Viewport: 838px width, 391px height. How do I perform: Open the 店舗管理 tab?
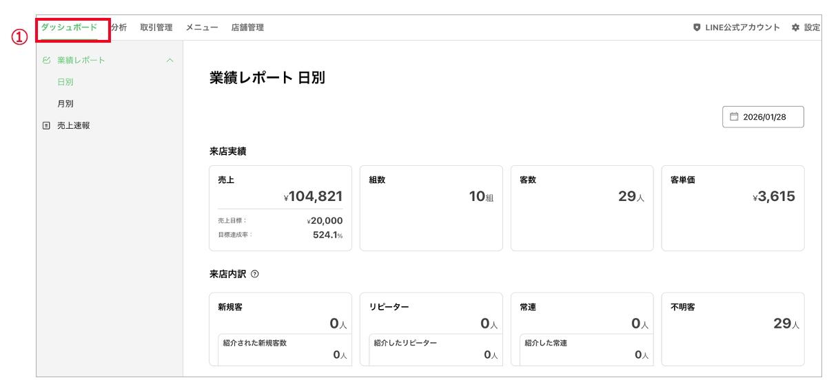(x=247, y=28)
